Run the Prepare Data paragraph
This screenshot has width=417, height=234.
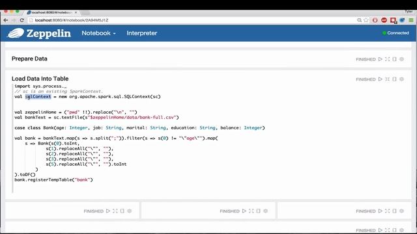point(381,59)
